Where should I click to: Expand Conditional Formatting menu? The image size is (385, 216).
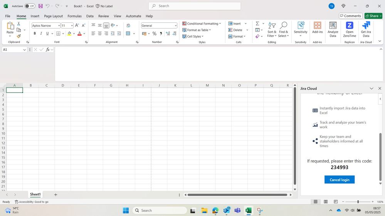point(202,23)
